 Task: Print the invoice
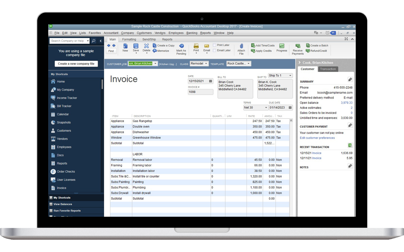[x=196, y=48]
